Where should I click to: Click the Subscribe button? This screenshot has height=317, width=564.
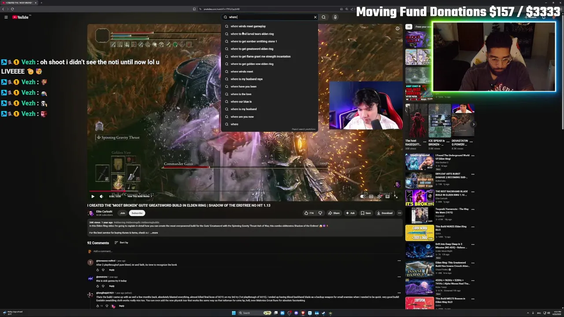137,213
